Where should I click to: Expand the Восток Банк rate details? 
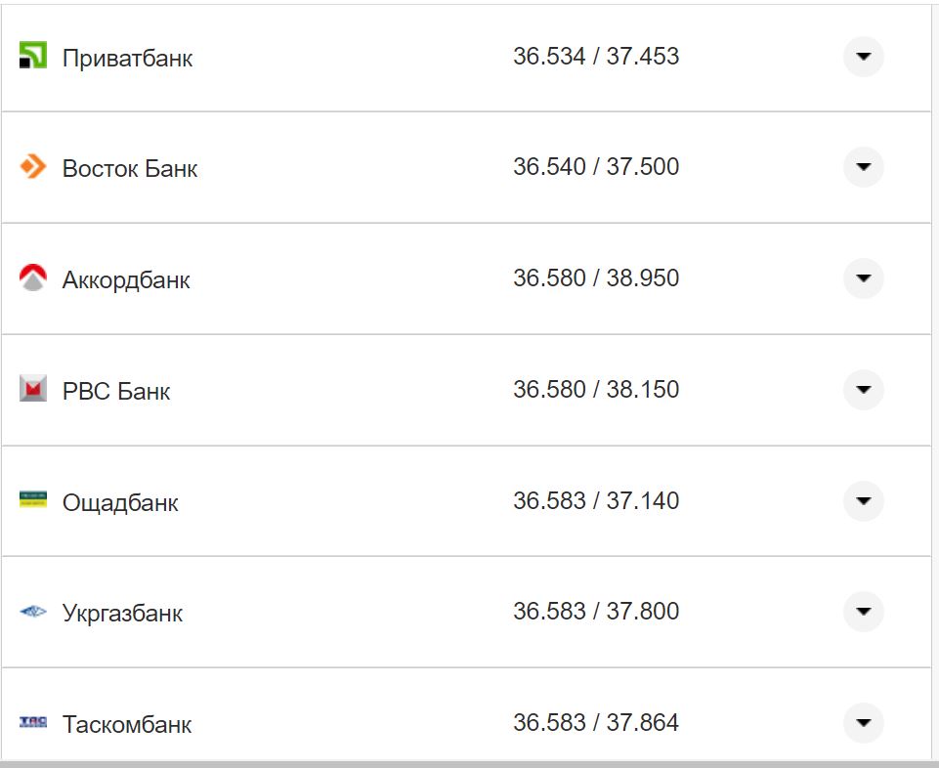pyautogui.click(x=863, y=167)
